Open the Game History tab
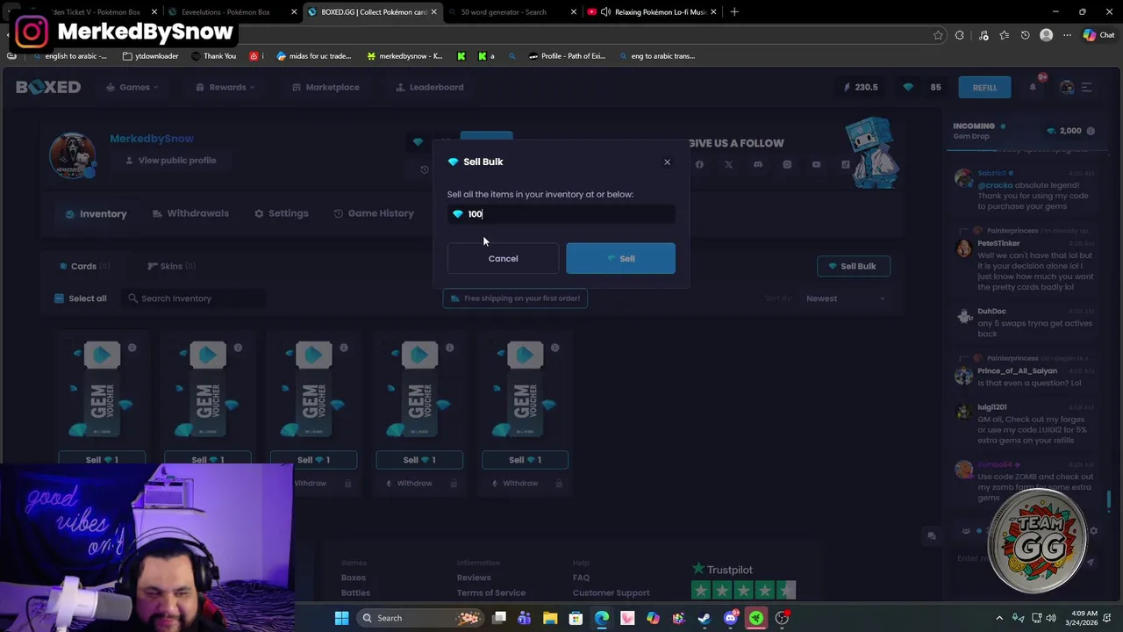1123x632 pixels. click(374, 213)
